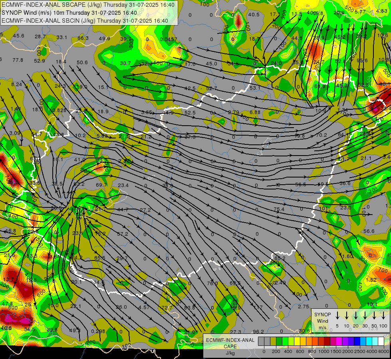This screenshot has width=391, height=359.
Task: Select the 50 m/s wind arrow symbol
Action: tap(374, 316)
